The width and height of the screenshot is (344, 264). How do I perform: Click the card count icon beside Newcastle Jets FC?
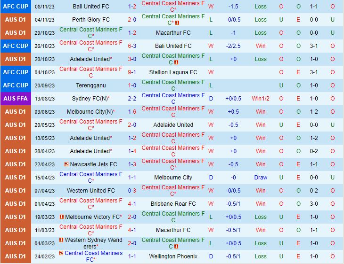[66, 164]
